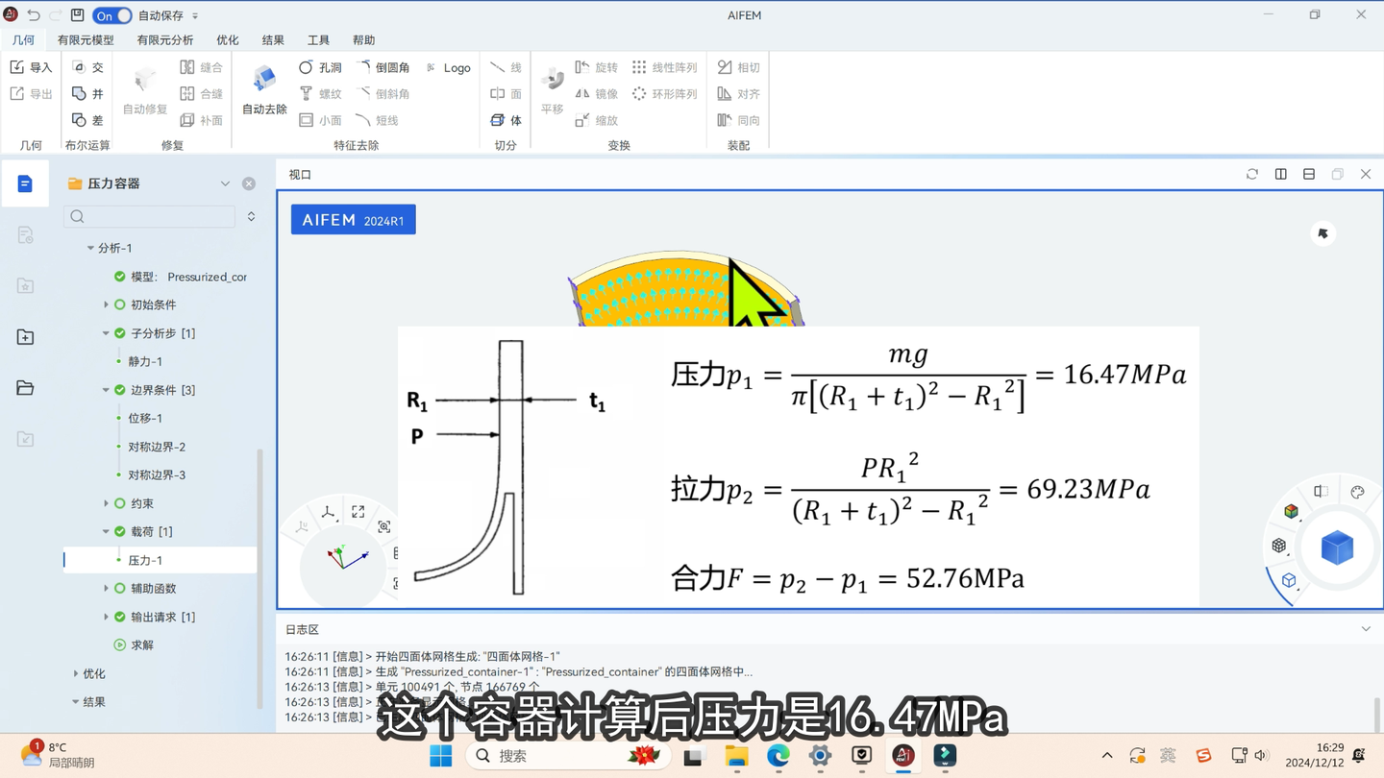Click the model tree search field

pyautogui.click(x=150, y=216)
